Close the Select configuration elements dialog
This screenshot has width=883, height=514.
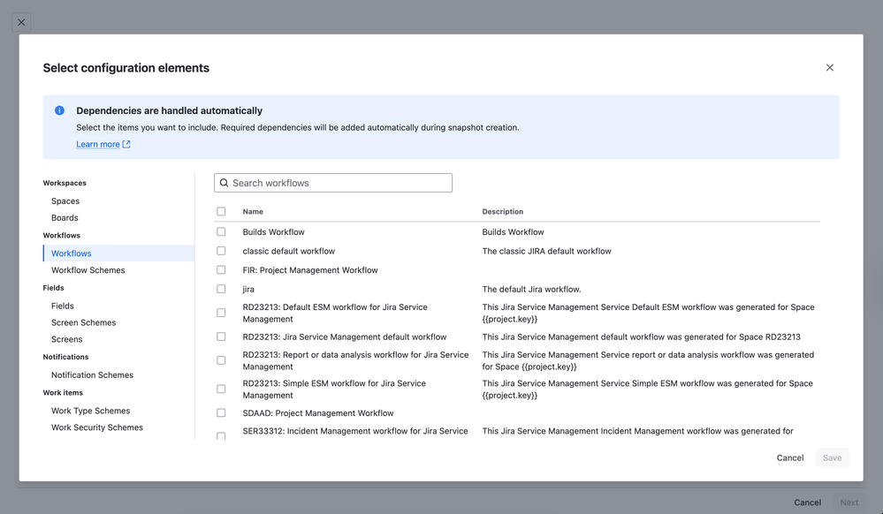point(829,67)
